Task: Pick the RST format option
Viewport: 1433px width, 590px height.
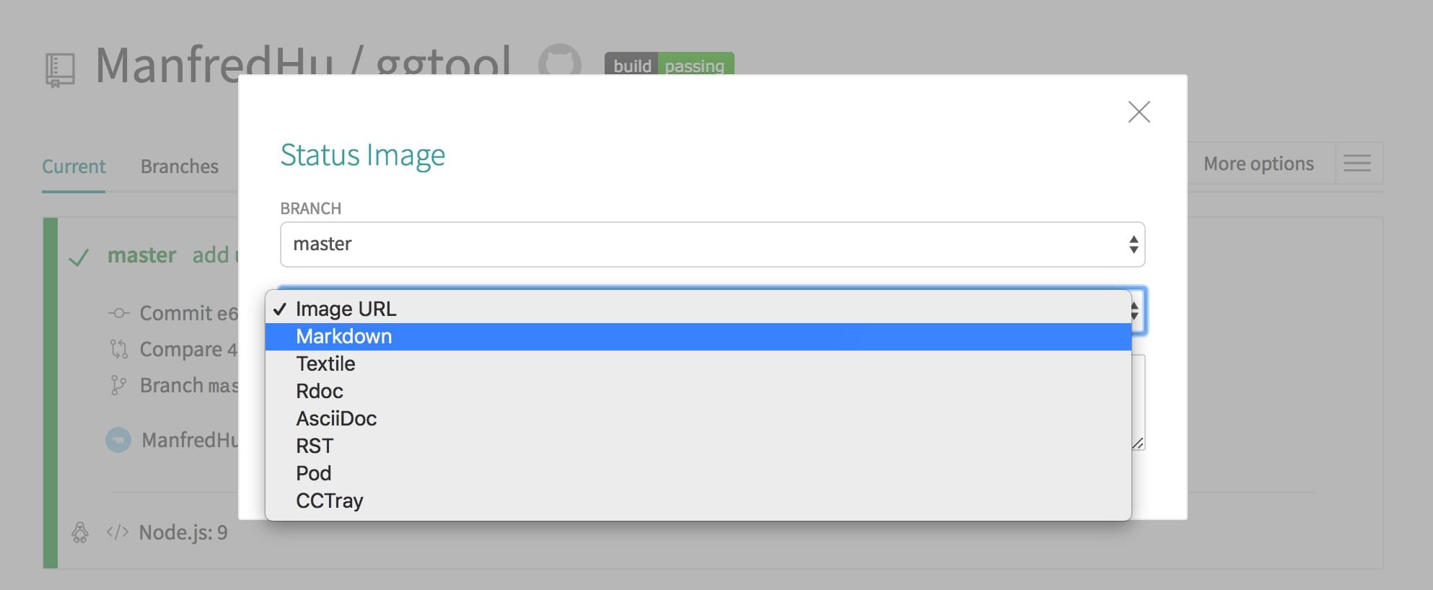Action: (698, 446)
